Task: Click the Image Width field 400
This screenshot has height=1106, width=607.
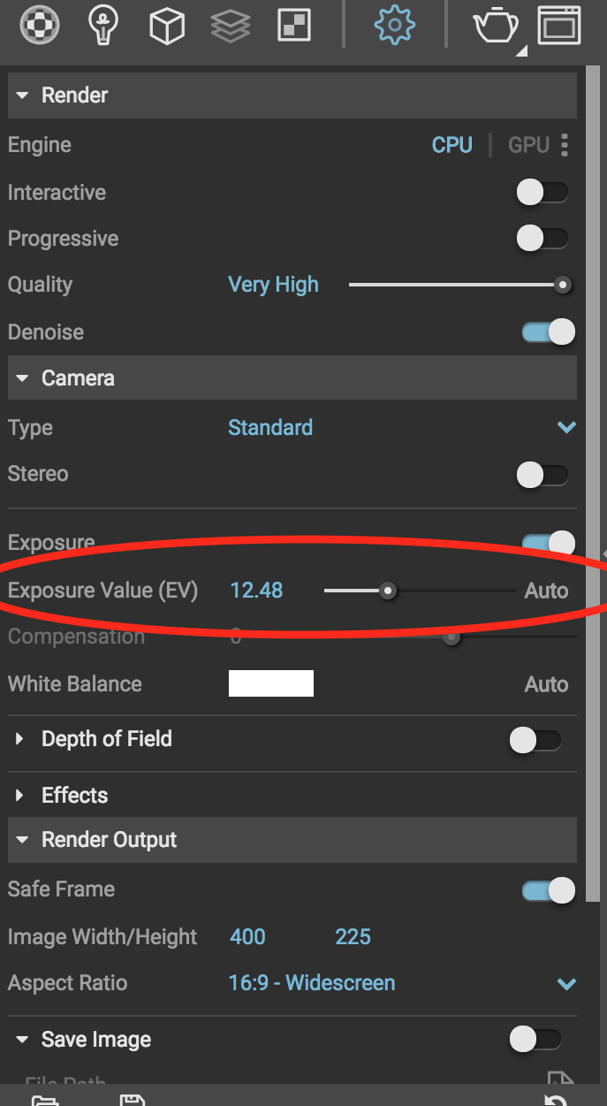Action: [247, 937]
